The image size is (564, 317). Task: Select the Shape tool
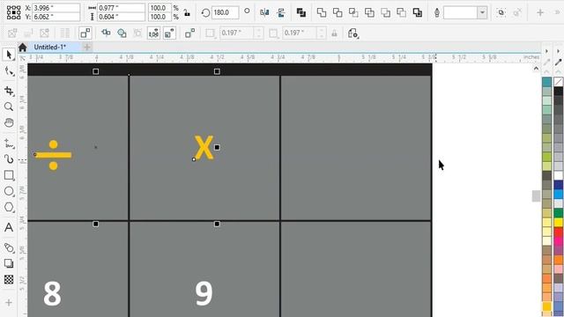[x=9, y=71]
